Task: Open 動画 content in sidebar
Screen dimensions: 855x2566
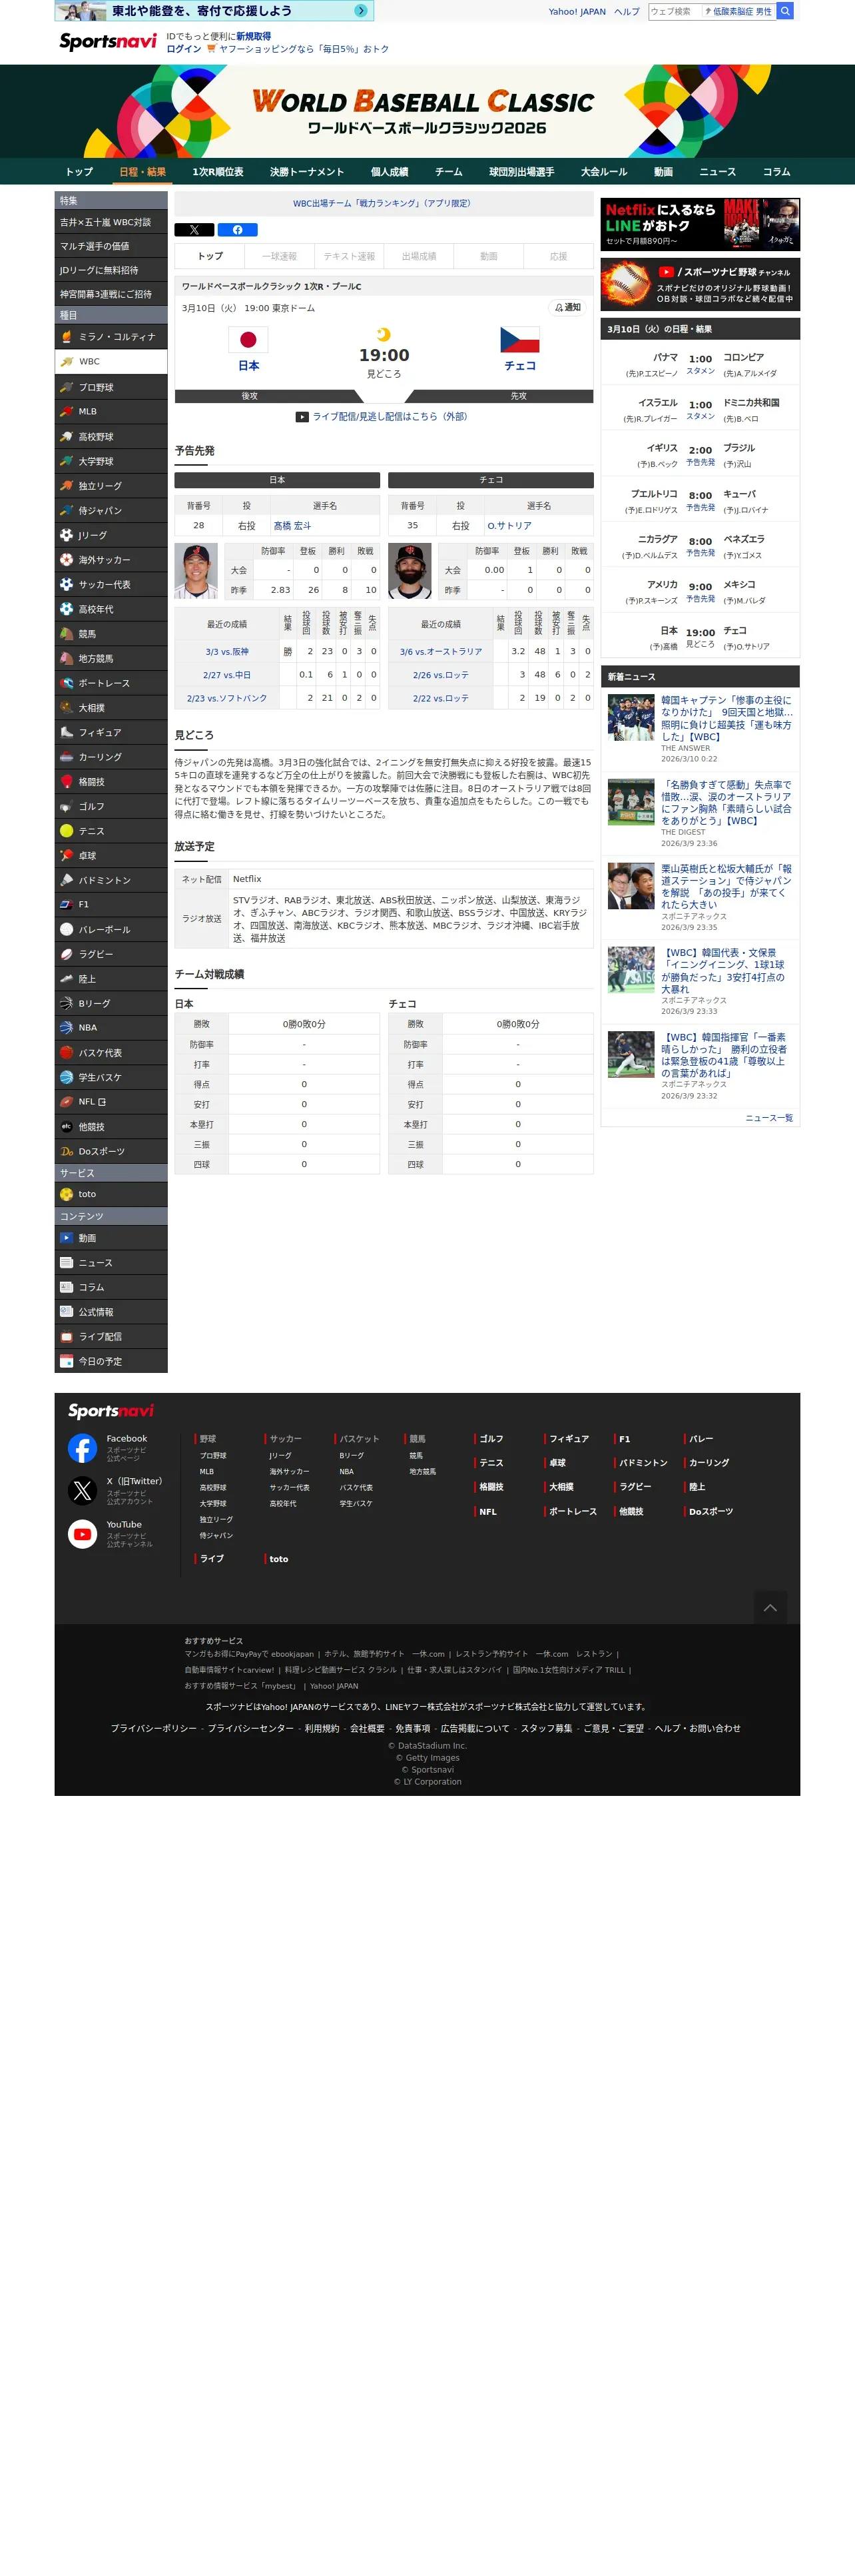Action: coord(111,1238)
